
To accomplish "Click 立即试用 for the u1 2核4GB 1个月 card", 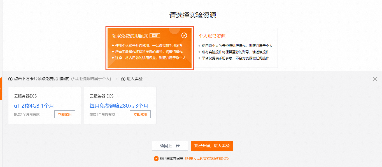I will click(x=65, y=114).
